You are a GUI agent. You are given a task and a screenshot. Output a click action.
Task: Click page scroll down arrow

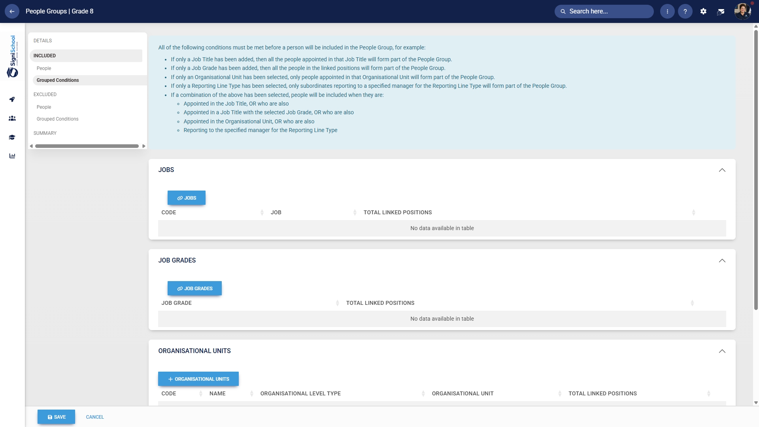tap(756, 403)
